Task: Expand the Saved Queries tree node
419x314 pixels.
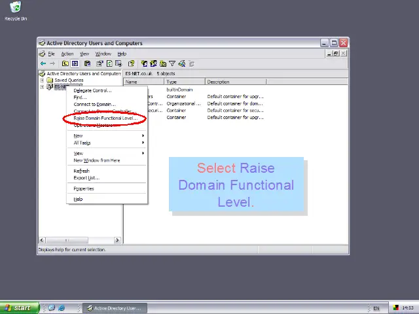Action: pyautogui.click(x=42, y=80)
